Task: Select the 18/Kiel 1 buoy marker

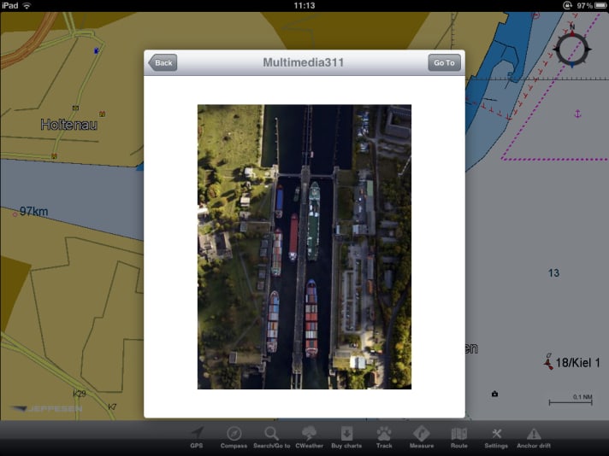Action: (548, 363)
